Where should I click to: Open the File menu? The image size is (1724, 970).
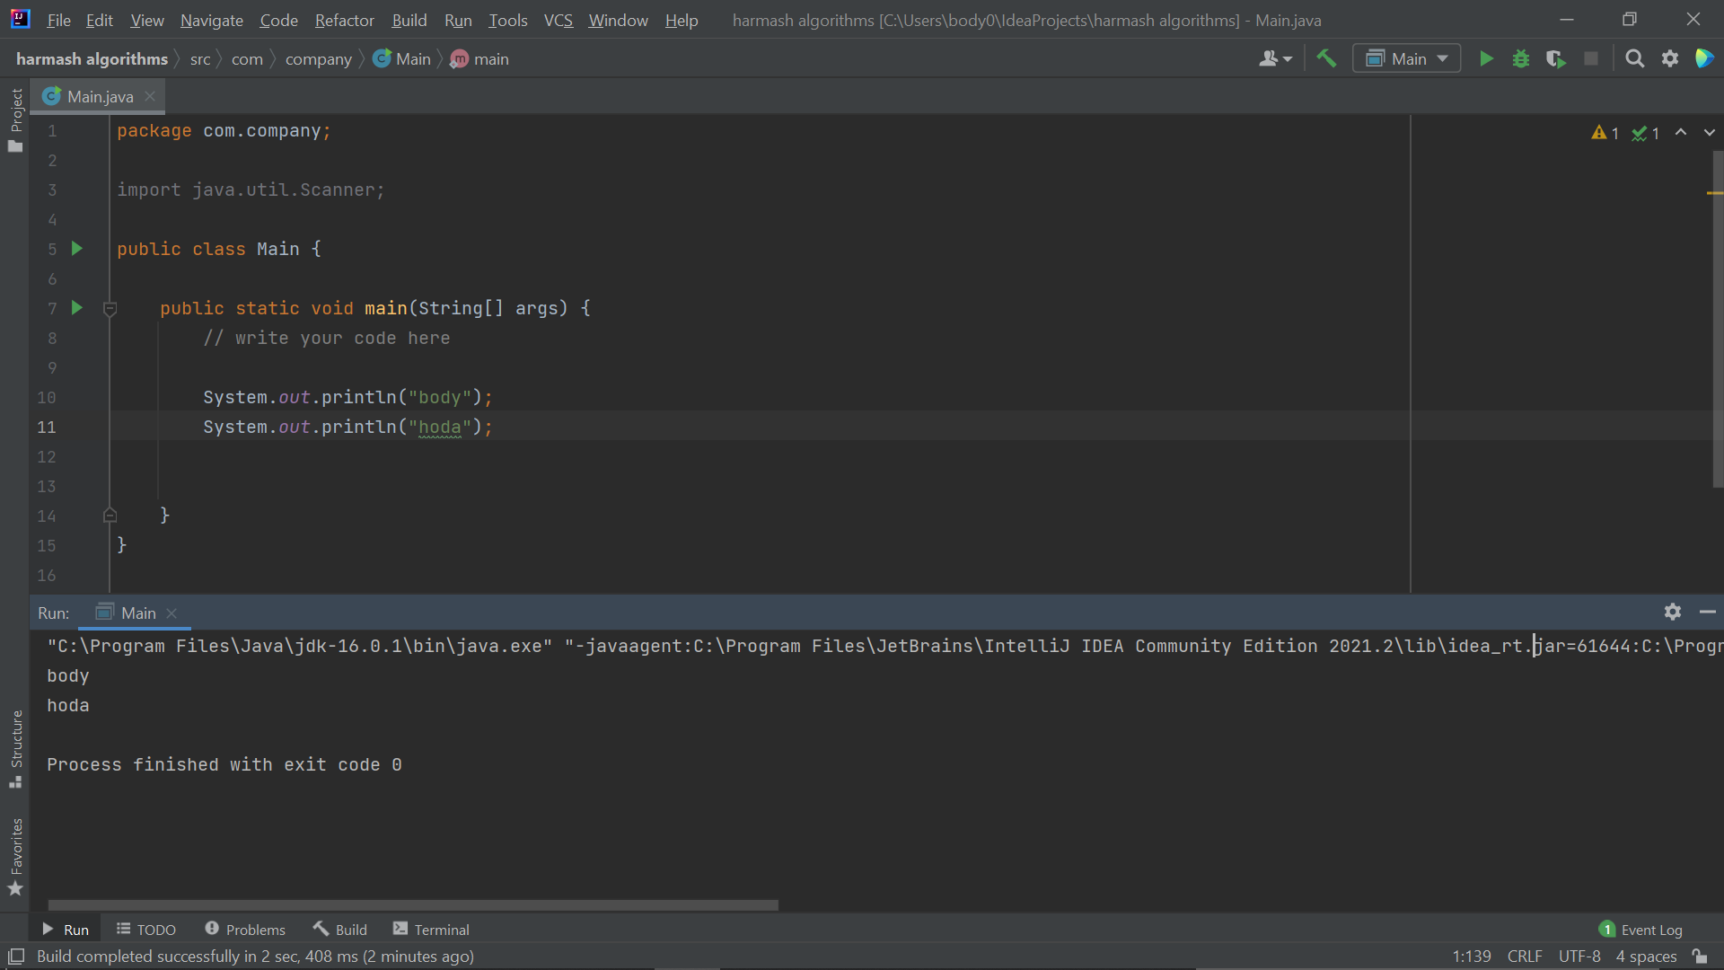[58, 20]
